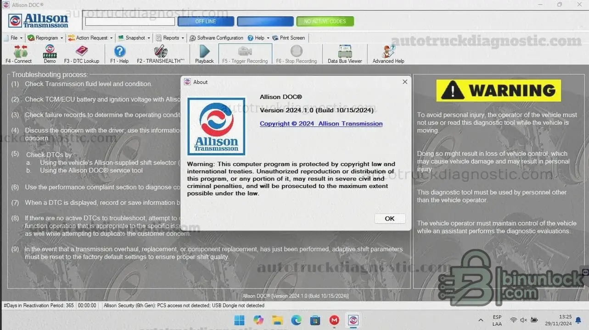Open the Copyright © 2024 Allison Transmission link

[x=321, y=124]
